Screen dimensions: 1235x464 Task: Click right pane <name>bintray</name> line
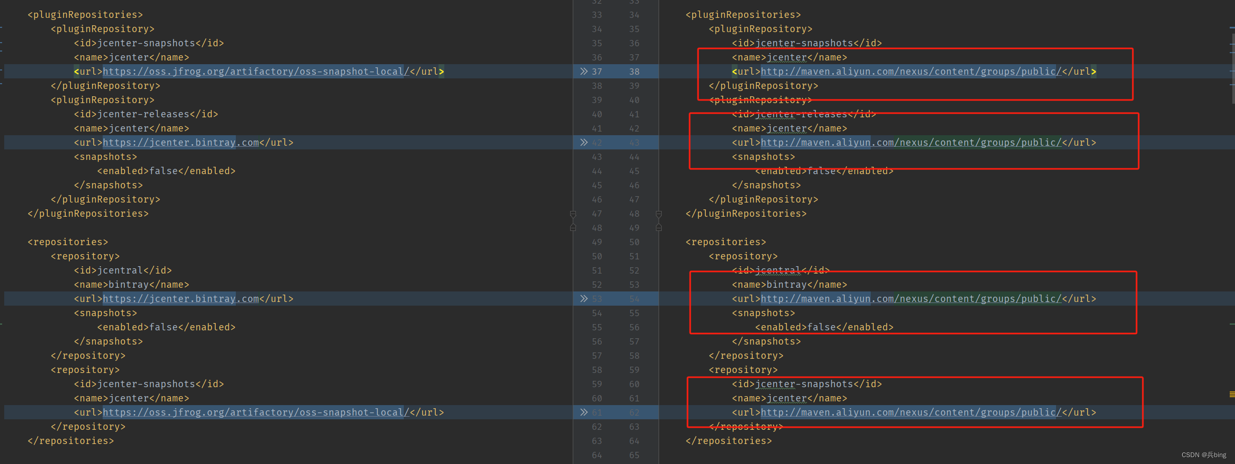point(790,285)
